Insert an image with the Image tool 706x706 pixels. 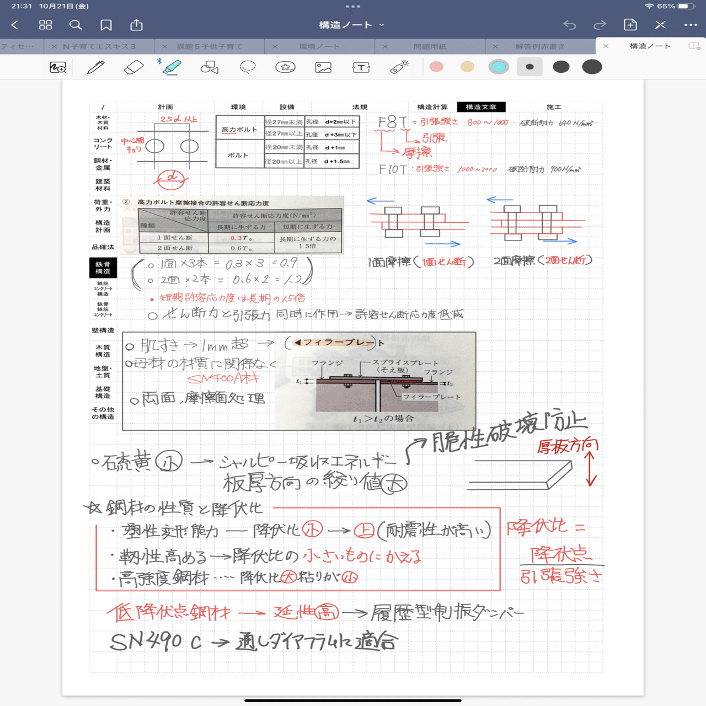(x=323, y=67)
